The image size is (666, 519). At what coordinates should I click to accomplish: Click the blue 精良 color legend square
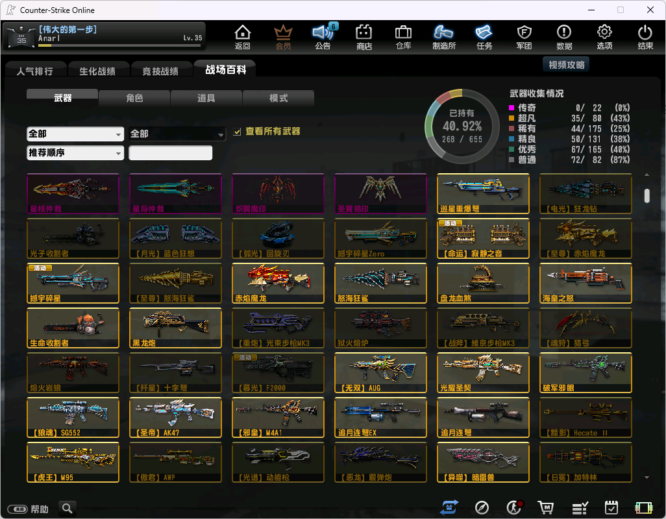[x=512, y=139]
